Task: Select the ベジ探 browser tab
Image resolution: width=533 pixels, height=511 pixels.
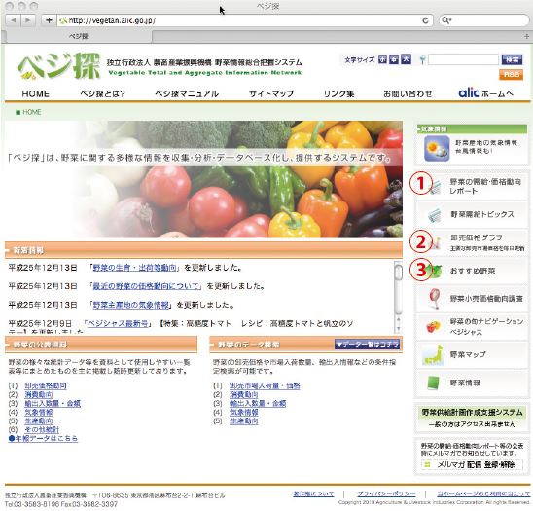Action: [x=78, y=36]
